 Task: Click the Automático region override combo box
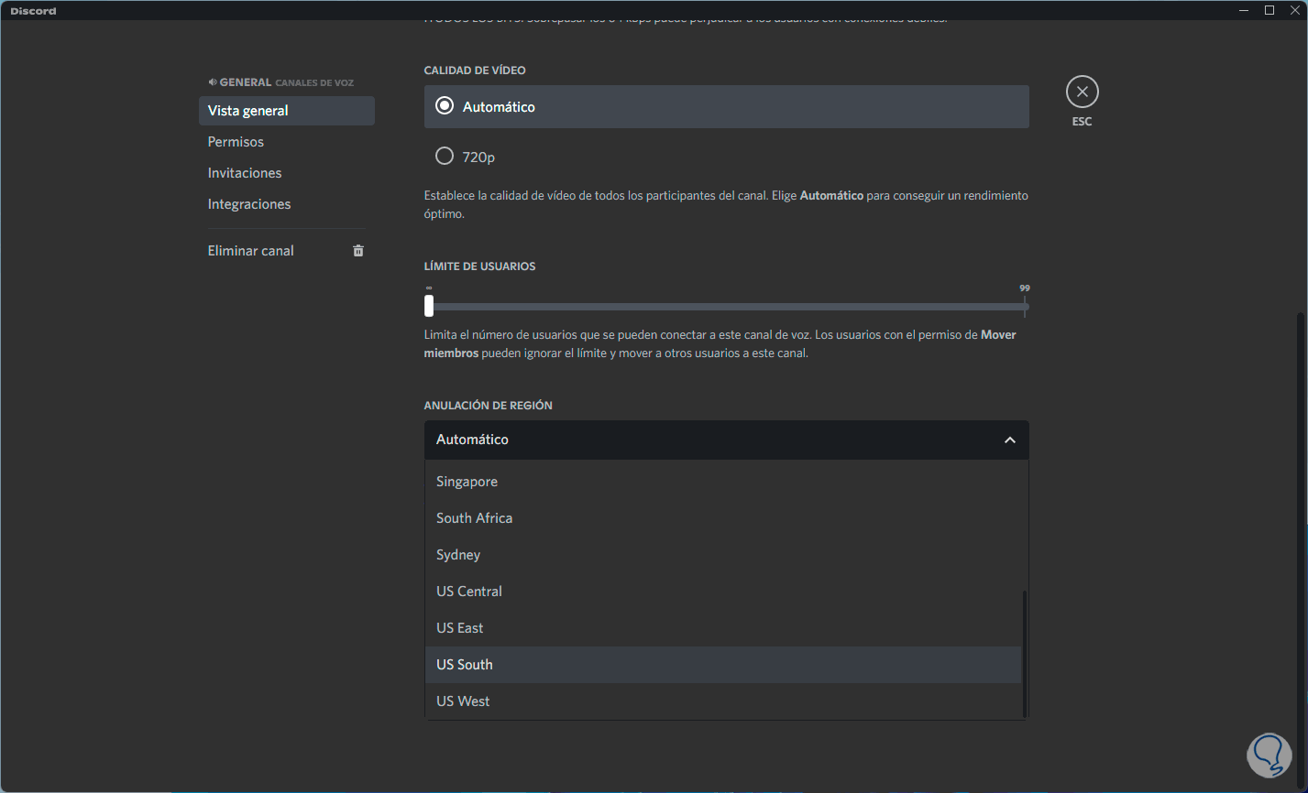pyautogui.click(x=715, y=440)
